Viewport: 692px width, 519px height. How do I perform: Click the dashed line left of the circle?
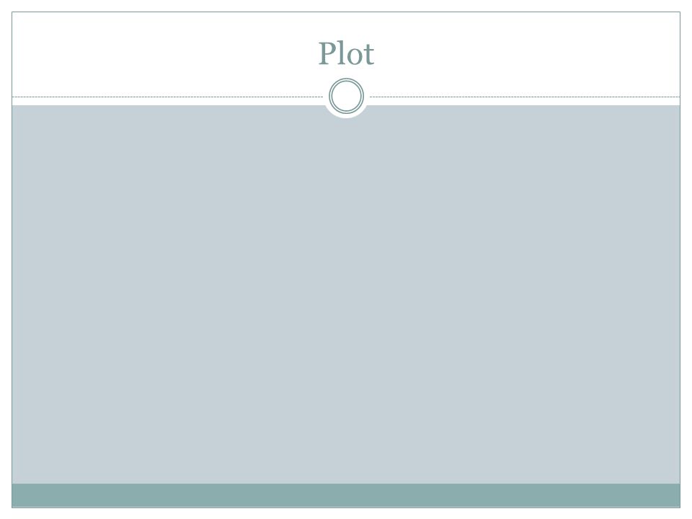click(168, 97)
